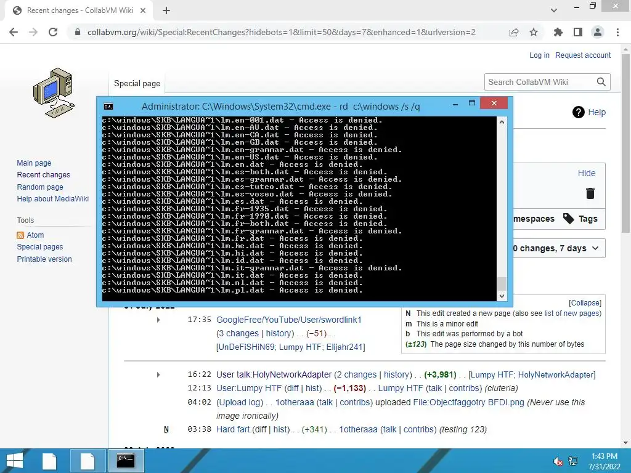Select the Special page tab
The image size is (631, 473).
[x=137, y=84]
